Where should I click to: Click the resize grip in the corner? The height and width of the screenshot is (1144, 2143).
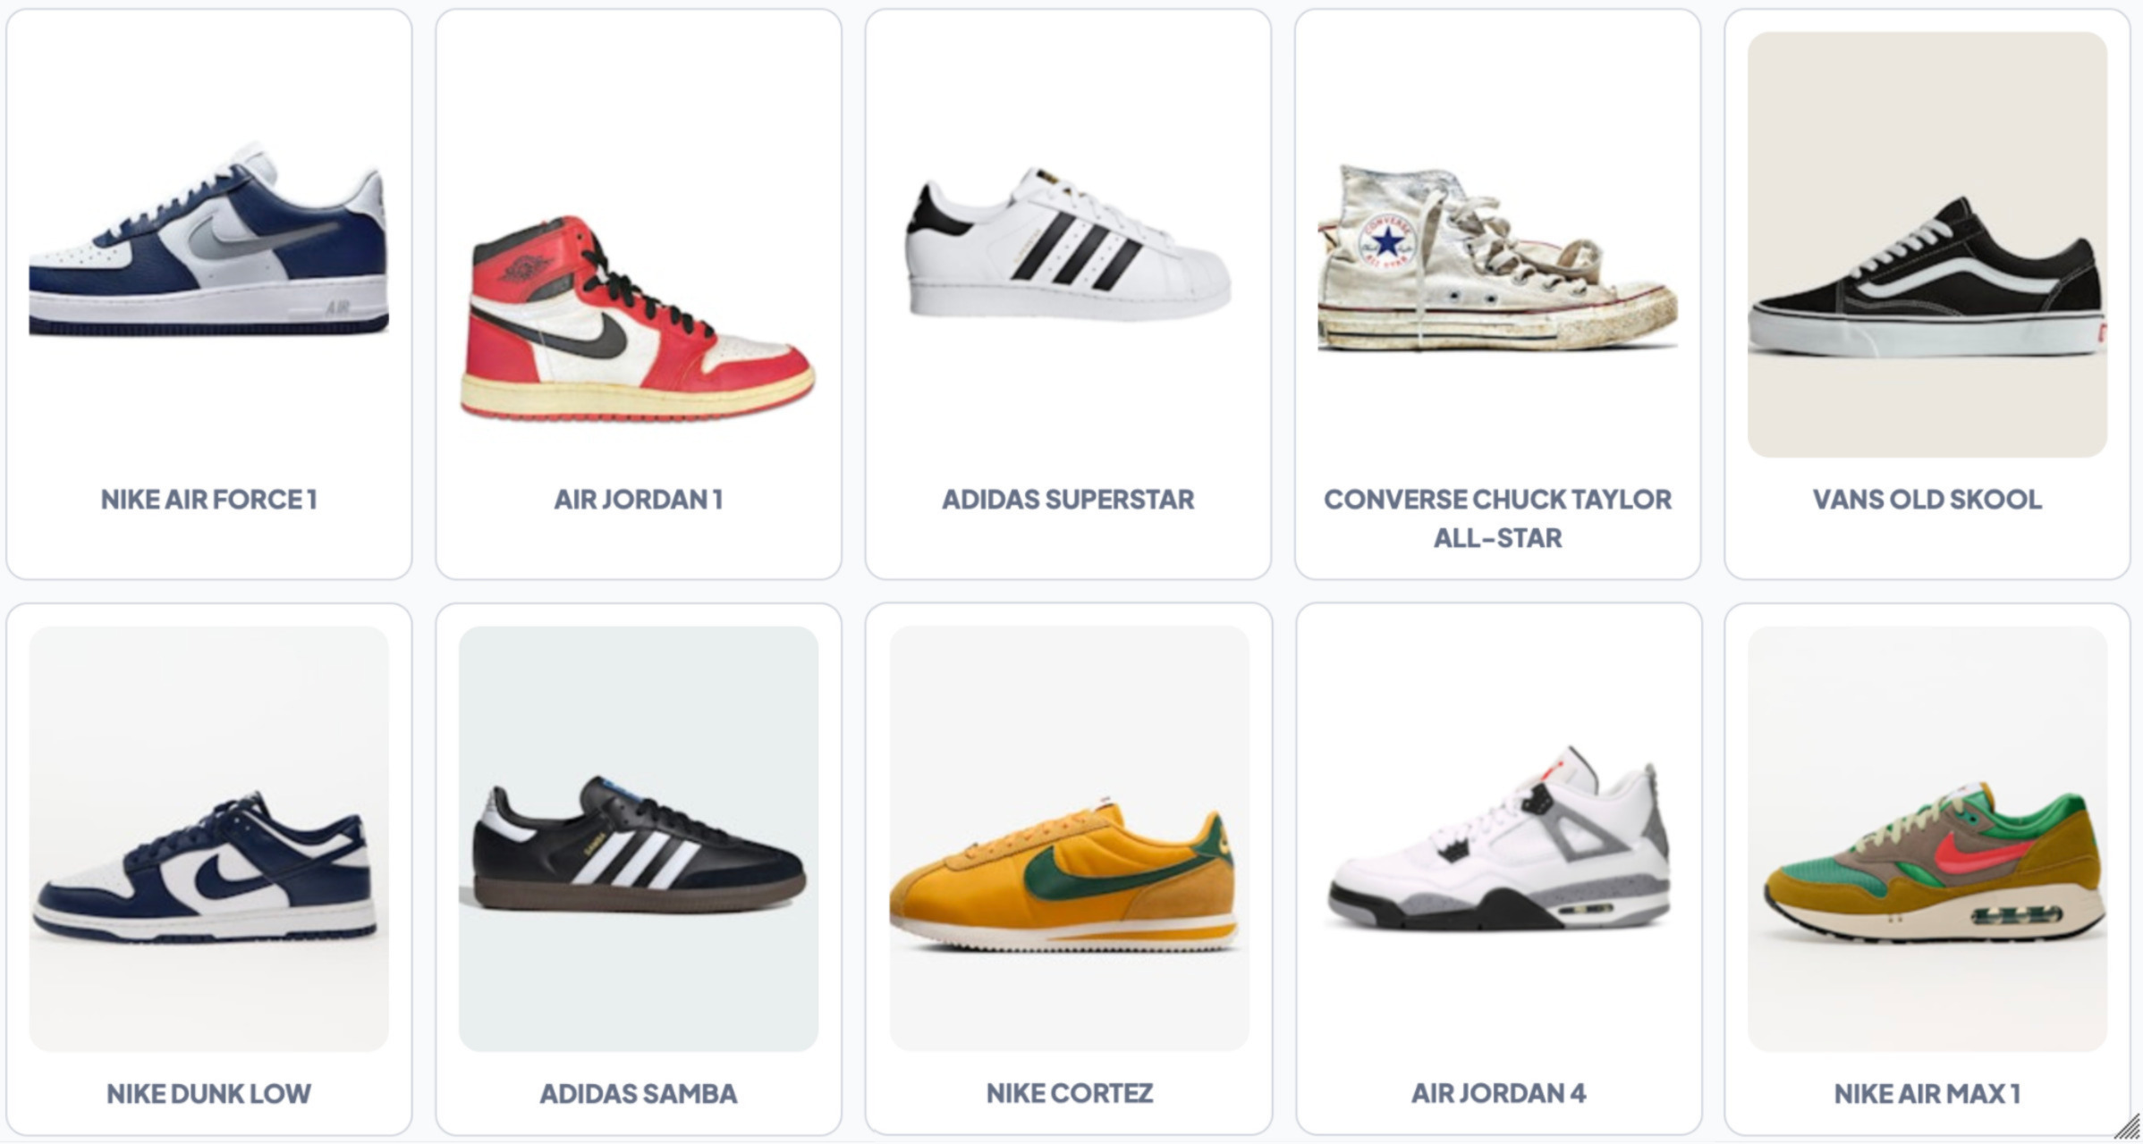pyautogui.click(x=2127, y=1128)
